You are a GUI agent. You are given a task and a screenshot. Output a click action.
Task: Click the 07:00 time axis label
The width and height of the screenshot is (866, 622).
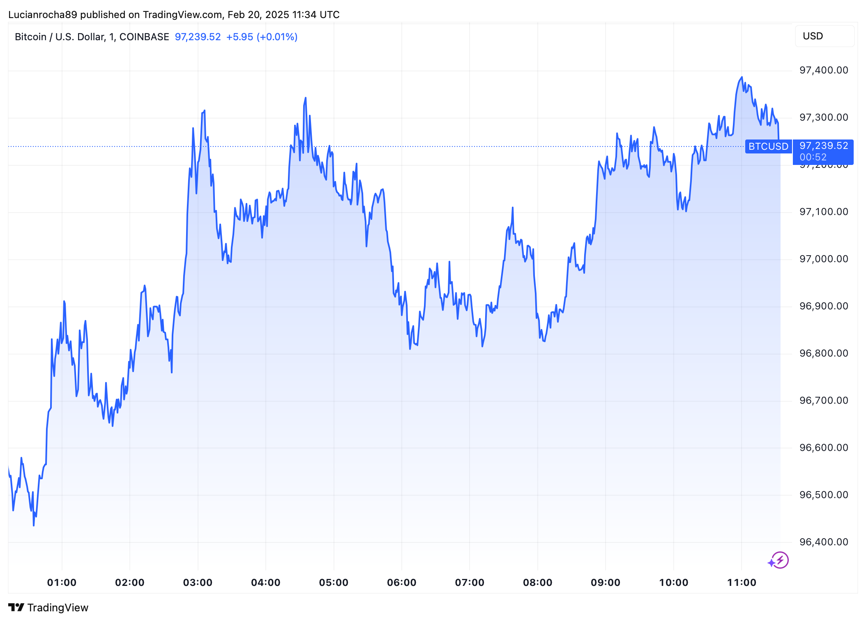470,583
